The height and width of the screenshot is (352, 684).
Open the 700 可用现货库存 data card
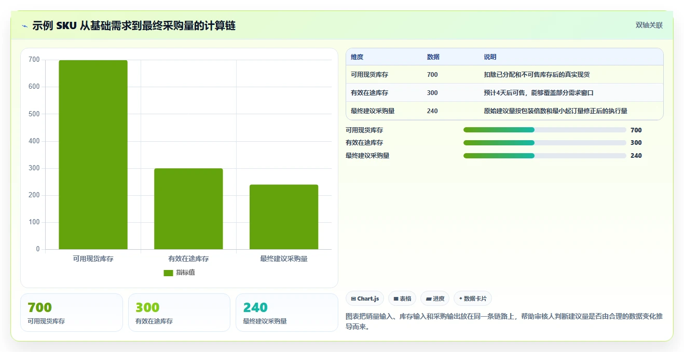tap(72, 313)
